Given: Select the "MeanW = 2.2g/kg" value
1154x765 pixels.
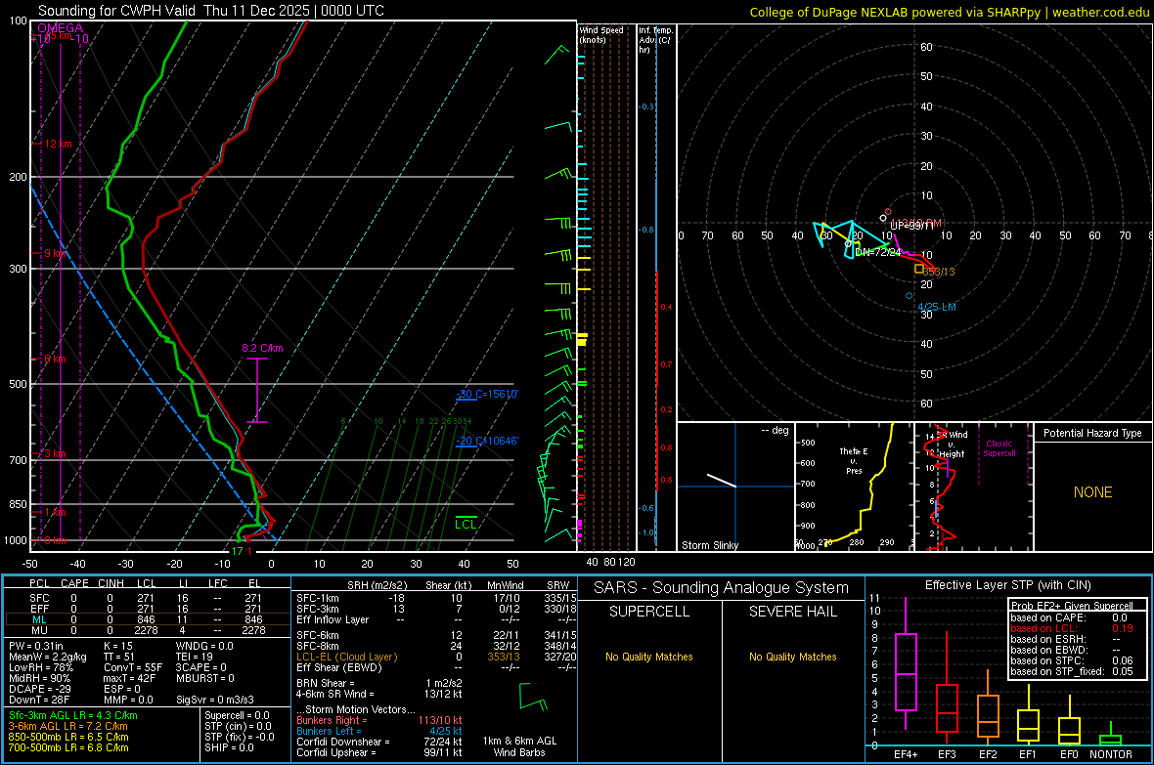Looking at the screenshot, I should click(x=47, y=657).
